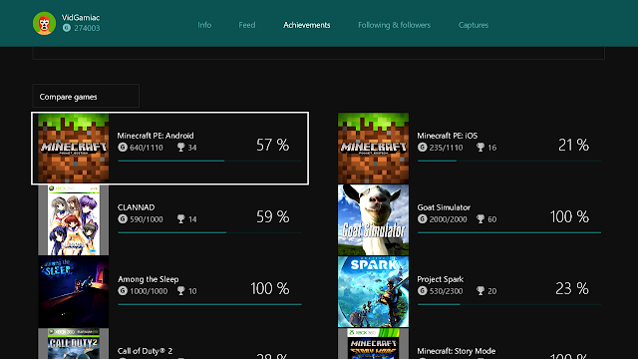638x359 pixels.
Task: Click Goat Simulator progress bar
Action: 509,232
